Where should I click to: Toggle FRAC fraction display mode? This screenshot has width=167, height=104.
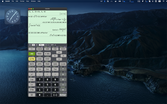click(42, 45)
